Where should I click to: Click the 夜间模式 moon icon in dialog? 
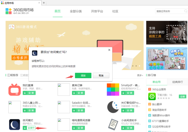(x=35, y=53)
